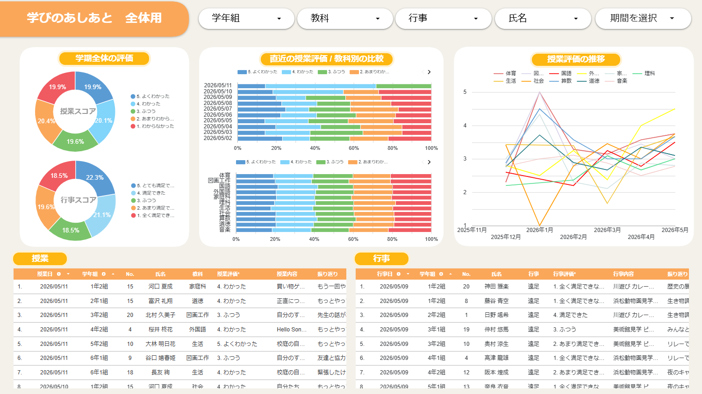Open the 氏名 filter dropdown
702x394 pixels.
pos(543,19)
